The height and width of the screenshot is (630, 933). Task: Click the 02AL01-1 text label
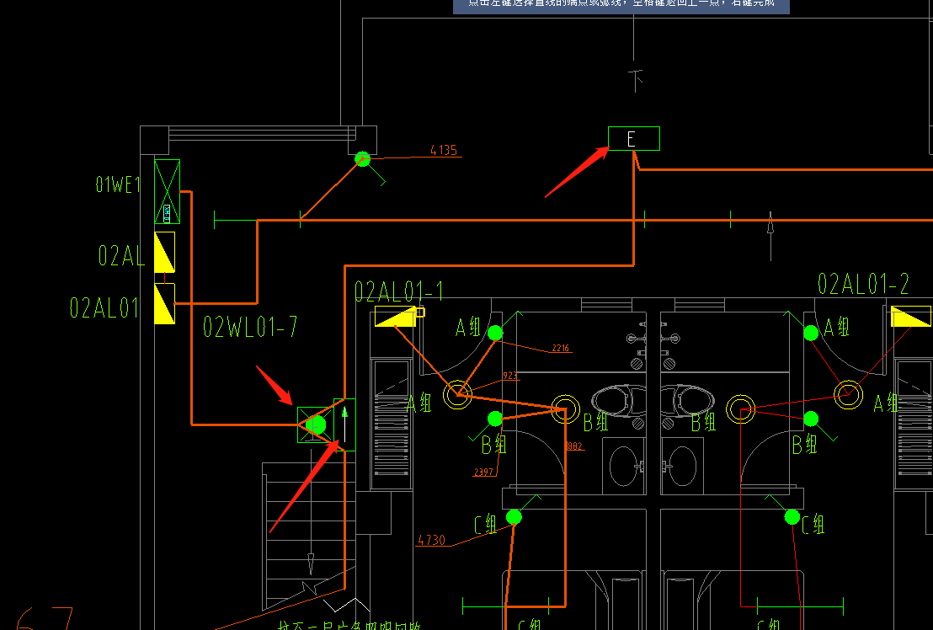coord(399,291)
